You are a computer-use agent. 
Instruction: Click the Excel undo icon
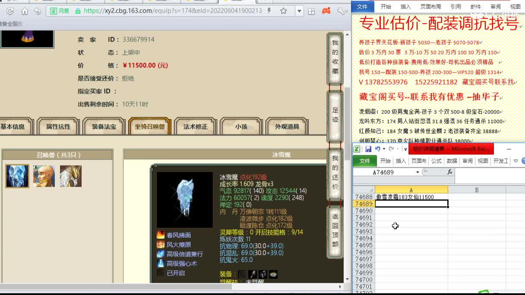coord(378,149)
